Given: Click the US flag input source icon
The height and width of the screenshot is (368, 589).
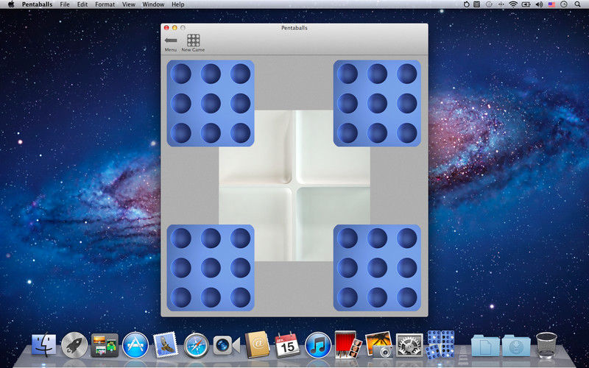Looking at the screenshot, I should 551,4.
